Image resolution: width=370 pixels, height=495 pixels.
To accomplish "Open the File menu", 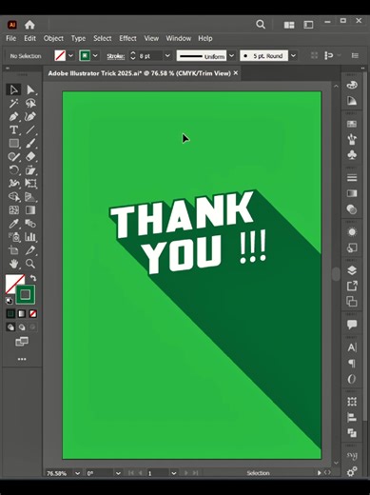I will (10, 38).
